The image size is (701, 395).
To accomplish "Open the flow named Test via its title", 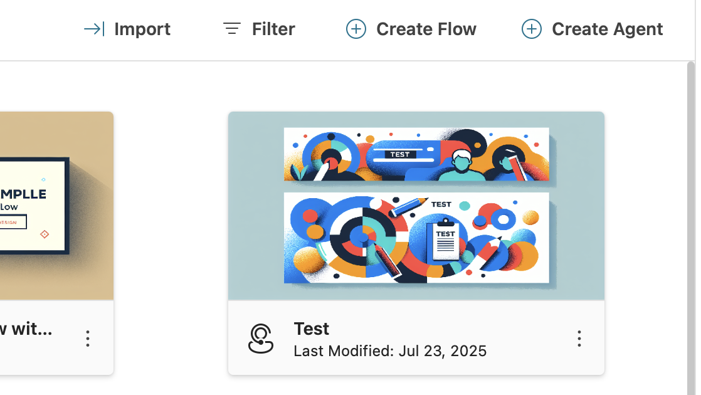I will (311, 329).
